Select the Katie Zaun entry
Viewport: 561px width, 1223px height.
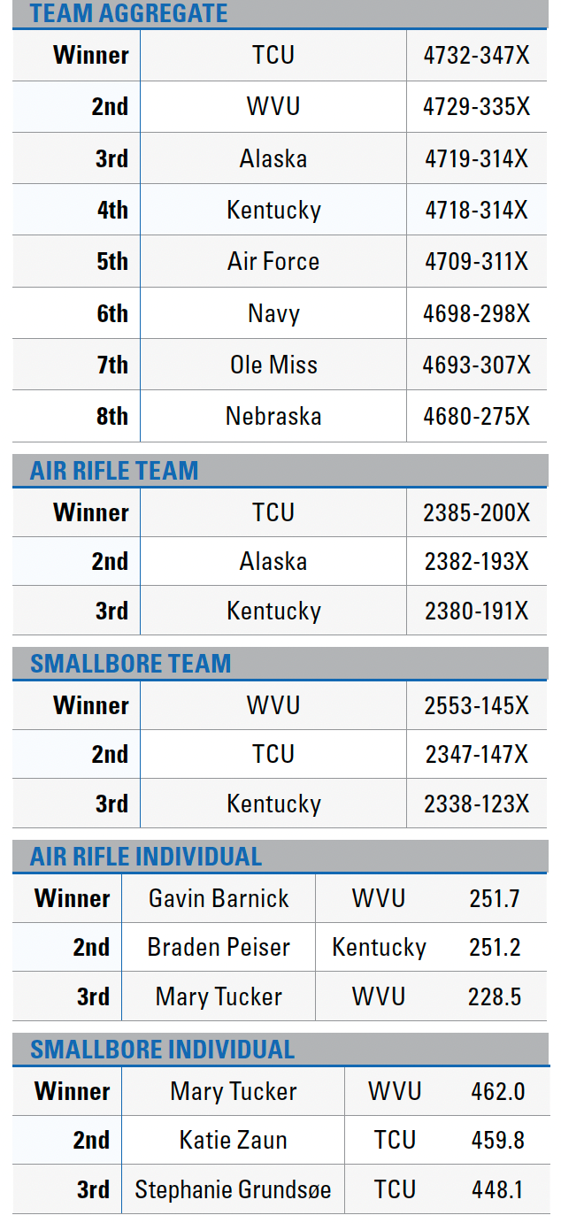[233, 1141]
